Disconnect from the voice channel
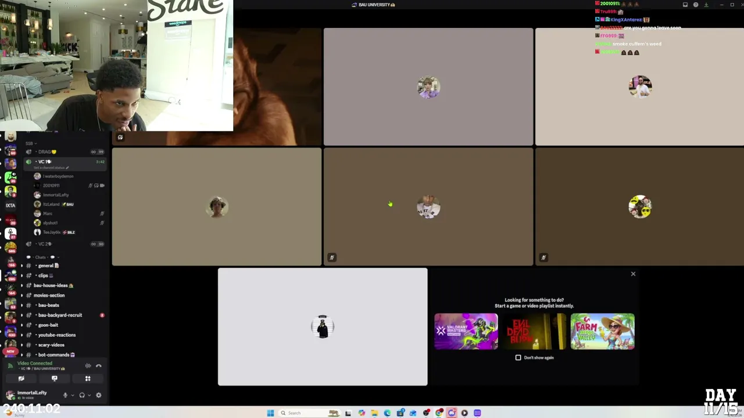 tap(99, 366)
